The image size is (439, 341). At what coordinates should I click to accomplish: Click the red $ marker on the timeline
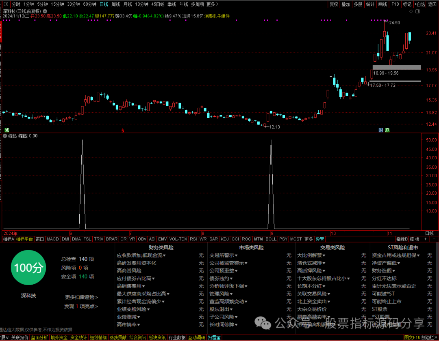(x=123, y=131)
